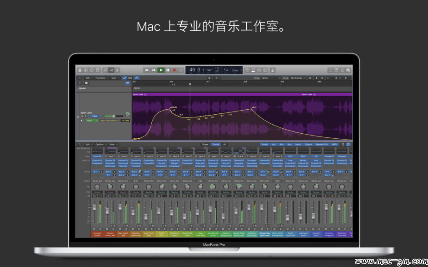The image size is (428, 267).
Task: Solo the Acoustic Drums channel strip
Action: [100, 229]
